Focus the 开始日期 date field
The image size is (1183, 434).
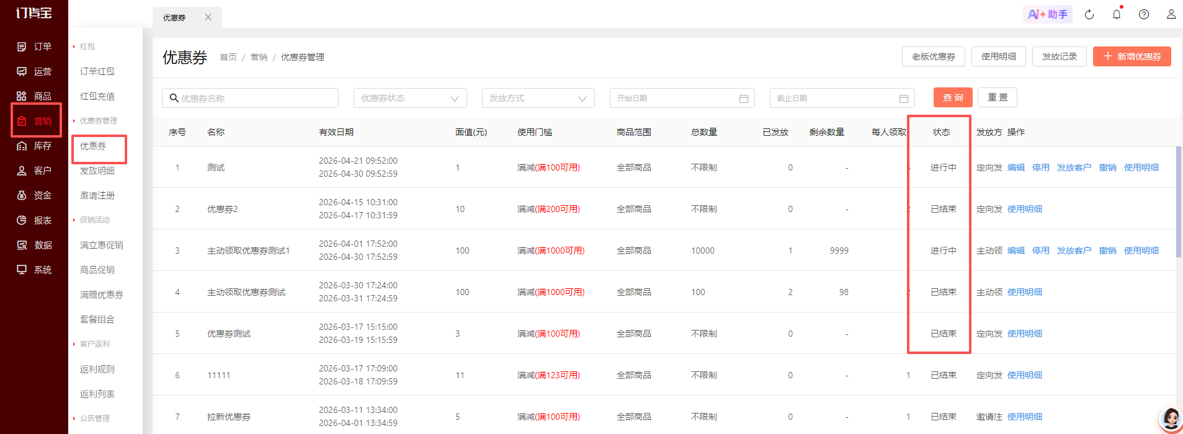(682, 98)
